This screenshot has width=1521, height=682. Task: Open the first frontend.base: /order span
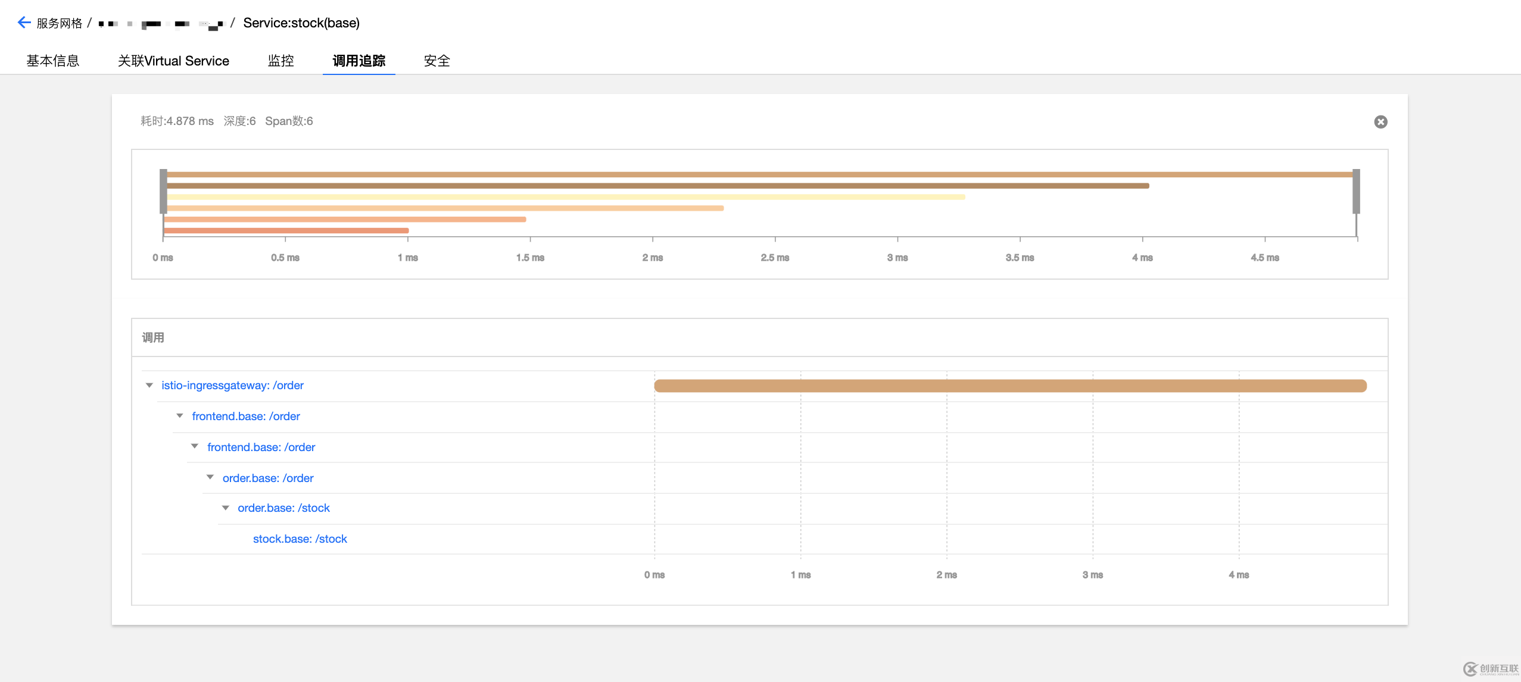tap(246, 417)
